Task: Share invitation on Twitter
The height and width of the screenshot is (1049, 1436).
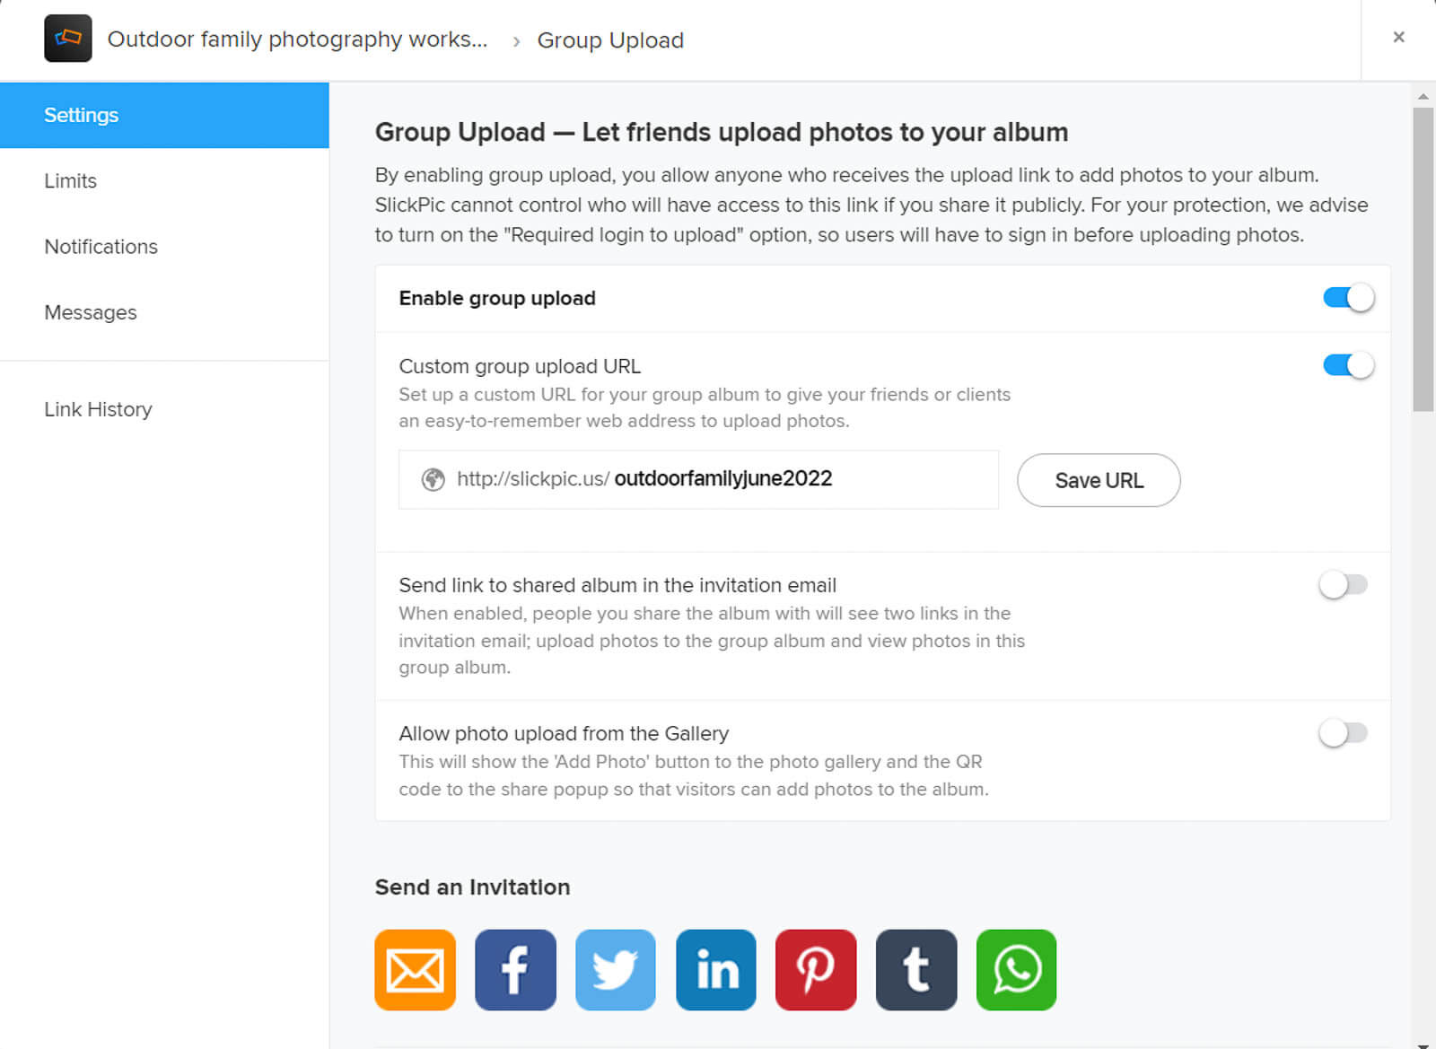Action: tap(615, 969)
